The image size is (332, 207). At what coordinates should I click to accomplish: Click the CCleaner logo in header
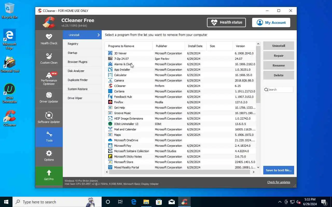(x=49, y=23)
